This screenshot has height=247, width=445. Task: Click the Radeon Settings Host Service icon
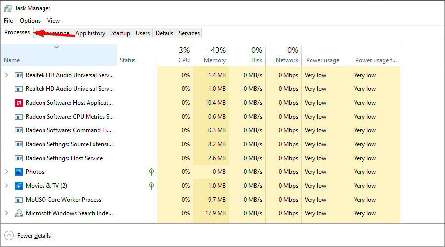click(x=19, y=158)
